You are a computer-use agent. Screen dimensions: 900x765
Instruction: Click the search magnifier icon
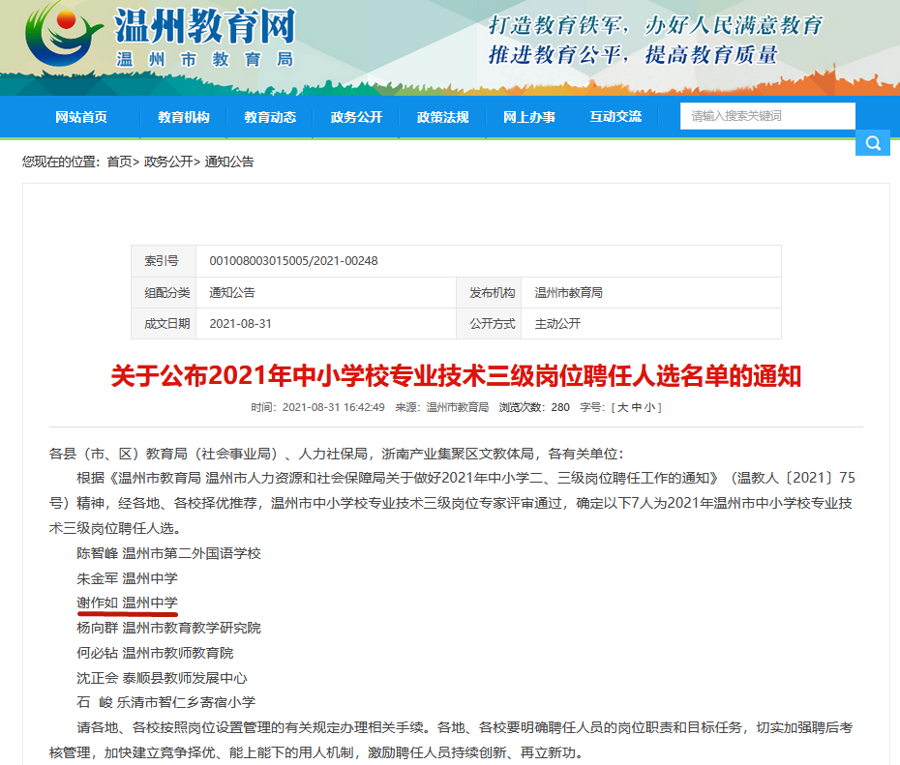[x=872, y=141]
